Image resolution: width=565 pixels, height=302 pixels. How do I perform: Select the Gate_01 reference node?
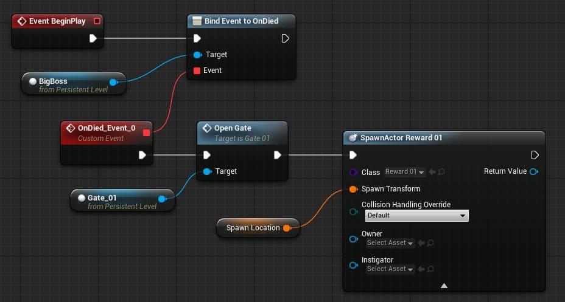tap(122, 201)
